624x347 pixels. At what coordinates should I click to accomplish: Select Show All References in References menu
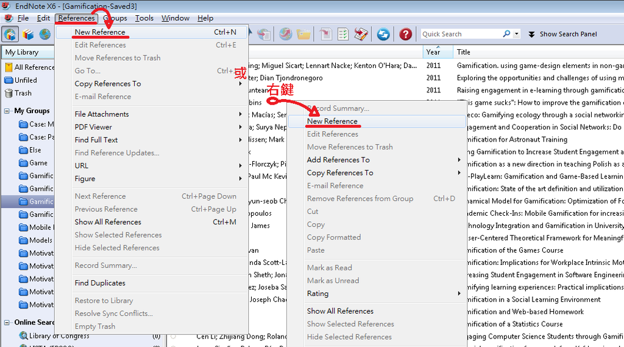coord(152,222)
